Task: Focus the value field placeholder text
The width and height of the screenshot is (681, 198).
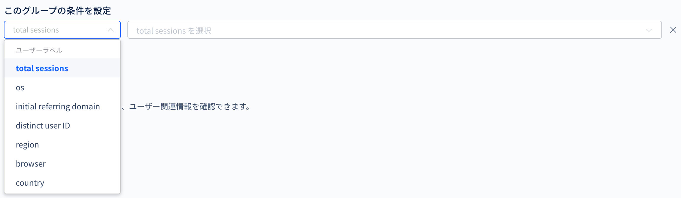Action: pos(174,30)
